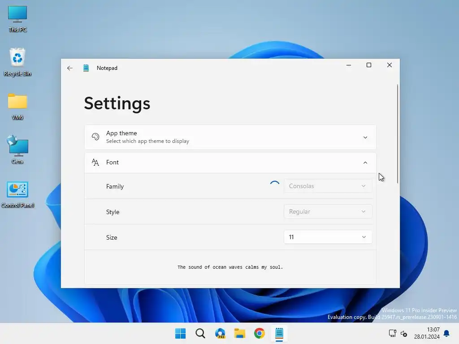This screenshot has width=459, height=344.
Task: Click the Settings heading
Action: pos(117,103)
